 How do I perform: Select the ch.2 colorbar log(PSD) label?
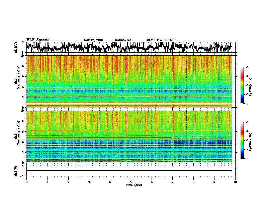pyautogui.click(x=250, y=142)
